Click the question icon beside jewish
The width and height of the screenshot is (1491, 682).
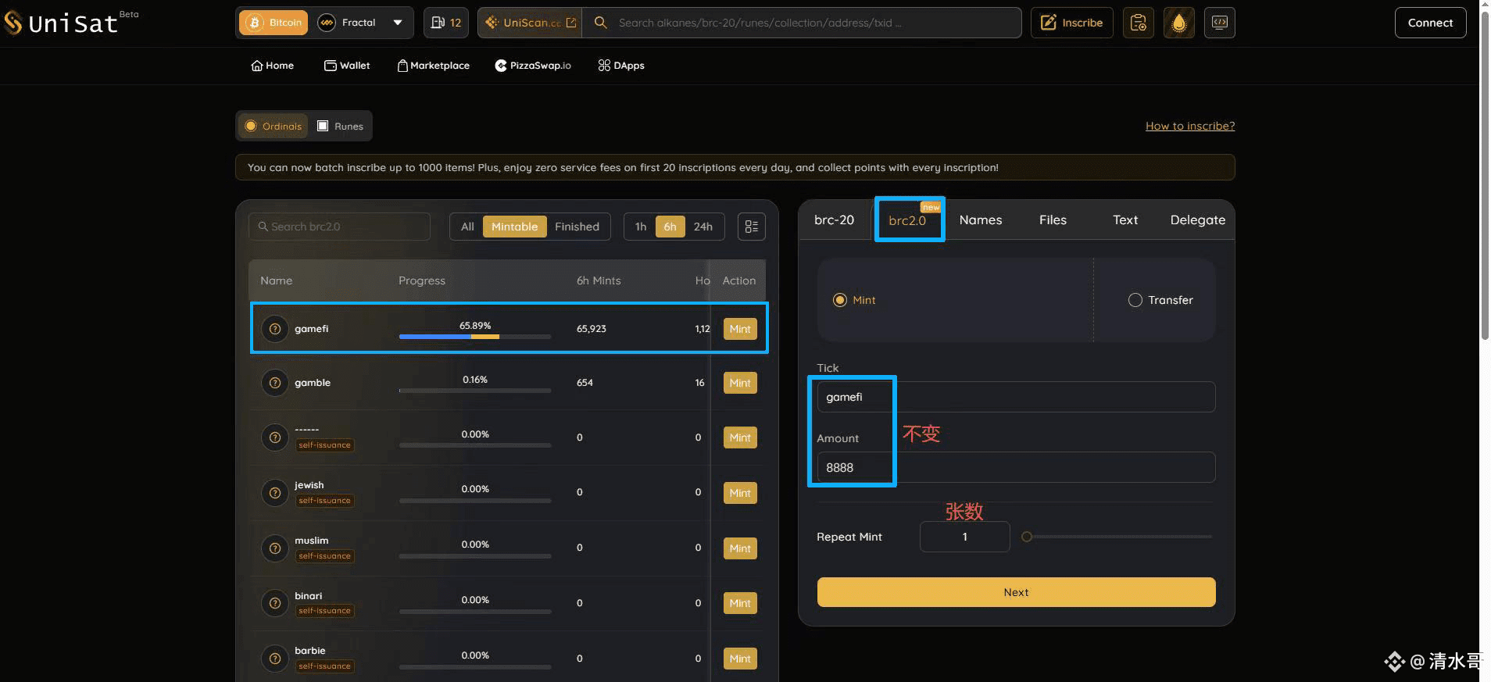pos(275,493)
